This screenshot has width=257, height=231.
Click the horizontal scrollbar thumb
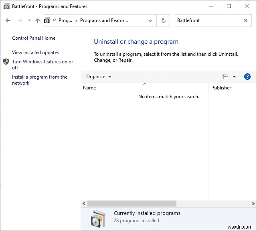(132, 203)
